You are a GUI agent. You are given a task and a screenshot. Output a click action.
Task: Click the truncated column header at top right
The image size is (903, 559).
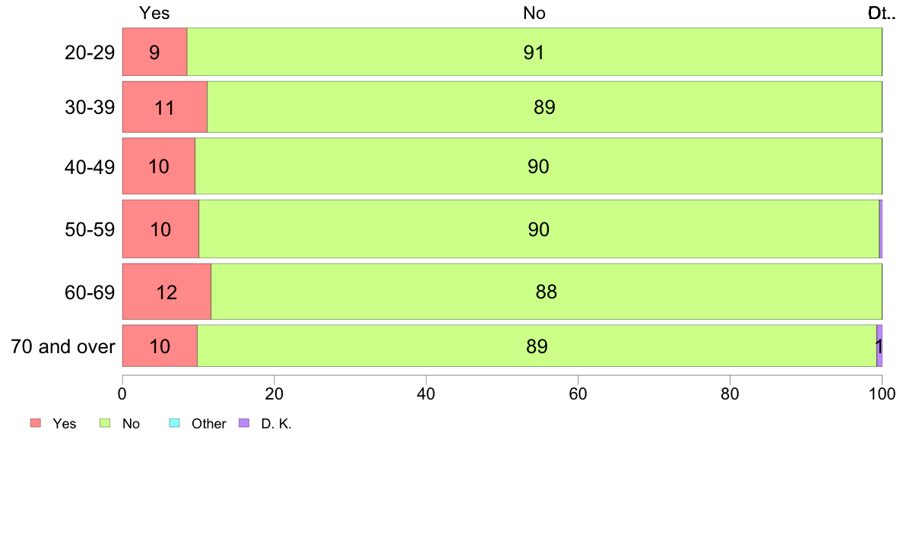coord(882,13)
